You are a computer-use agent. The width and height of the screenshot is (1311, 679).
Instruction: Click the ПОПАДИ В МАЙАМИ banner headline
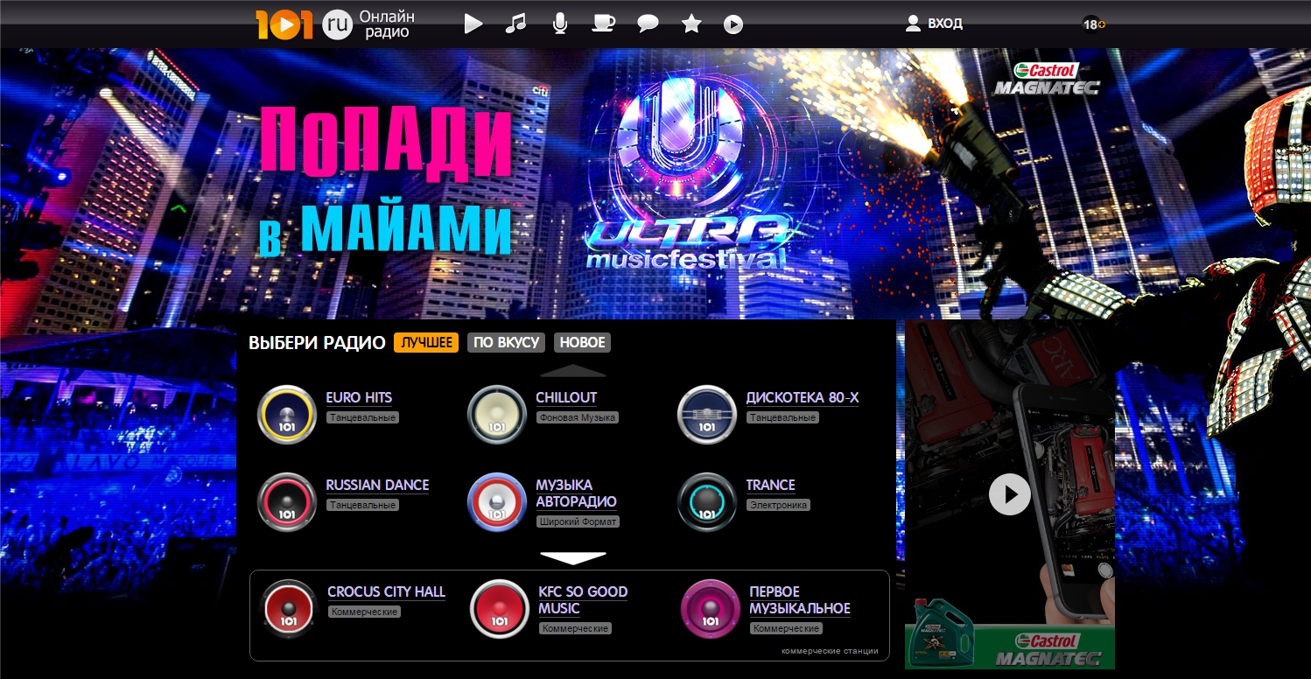click(385, 179)
